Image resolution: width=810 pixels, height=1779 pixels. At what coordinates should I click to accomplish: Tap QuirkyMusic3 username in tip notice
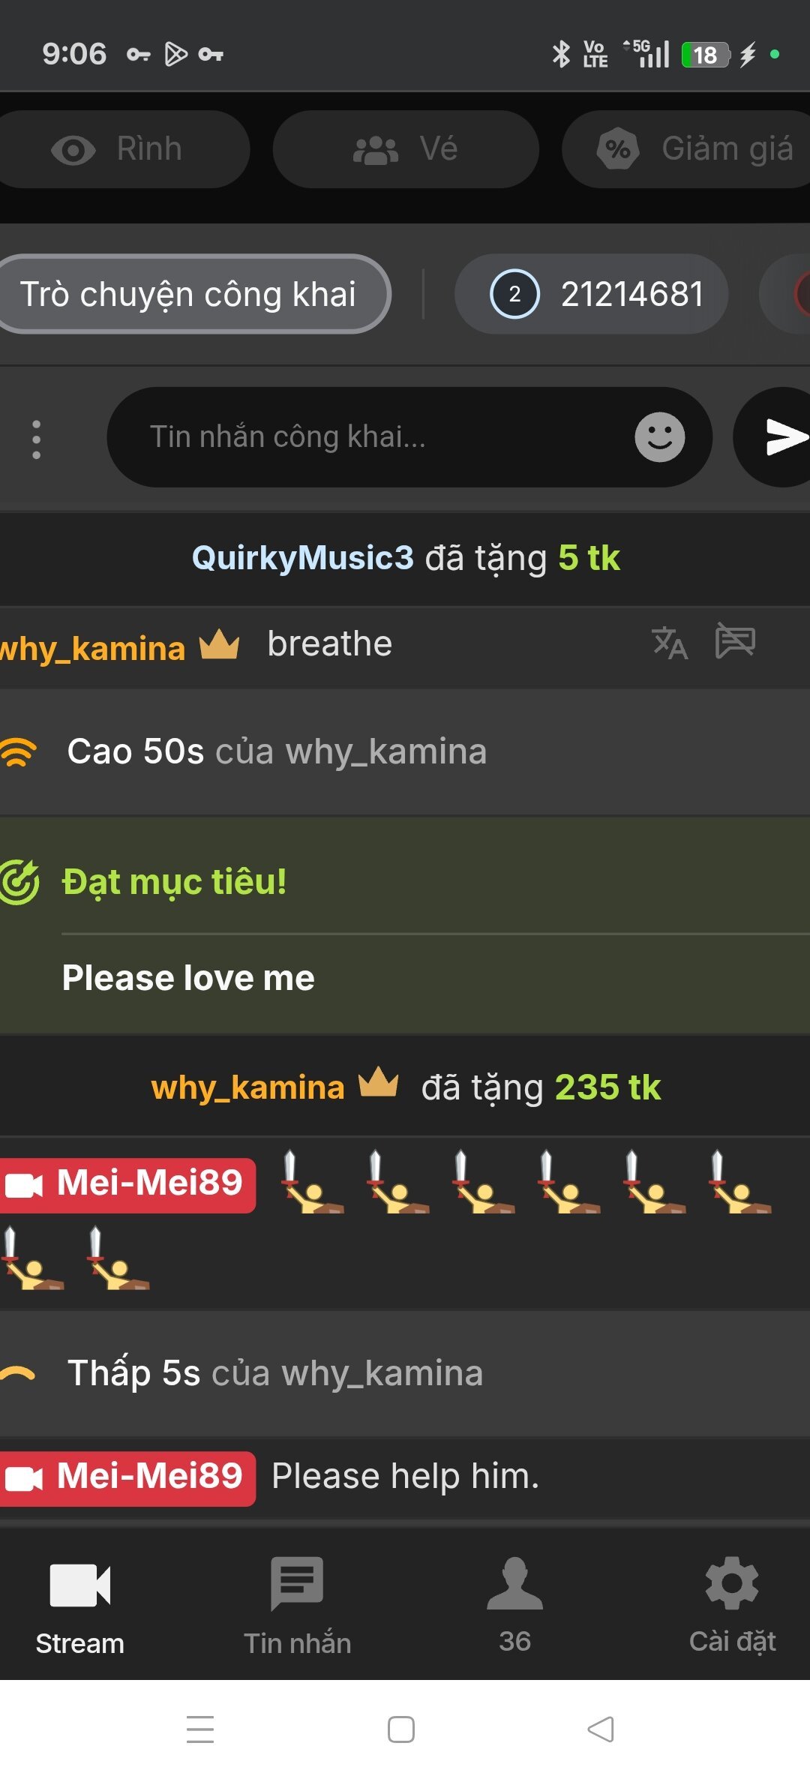point(302,558)
